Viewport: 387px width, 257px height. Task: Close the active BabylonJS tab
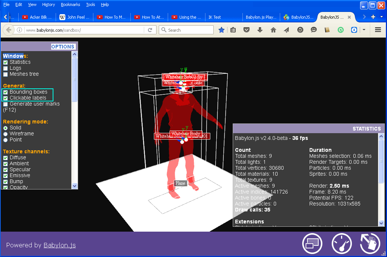coord(349,17)
